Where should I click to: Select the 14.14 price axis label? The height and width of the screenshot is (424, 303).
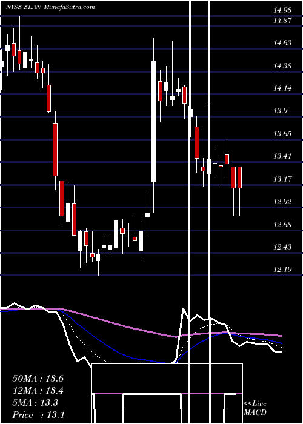point(282,88)
